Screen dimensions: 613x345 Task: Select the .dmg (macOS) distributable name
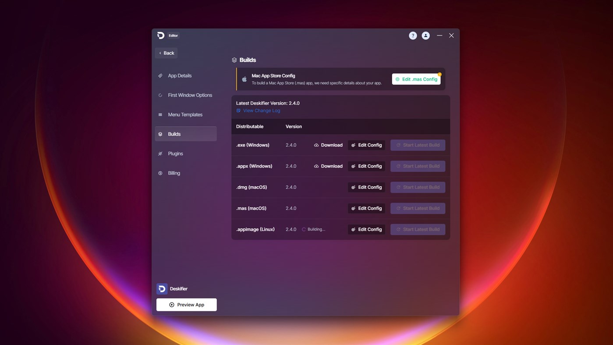[x=252, y=187]
